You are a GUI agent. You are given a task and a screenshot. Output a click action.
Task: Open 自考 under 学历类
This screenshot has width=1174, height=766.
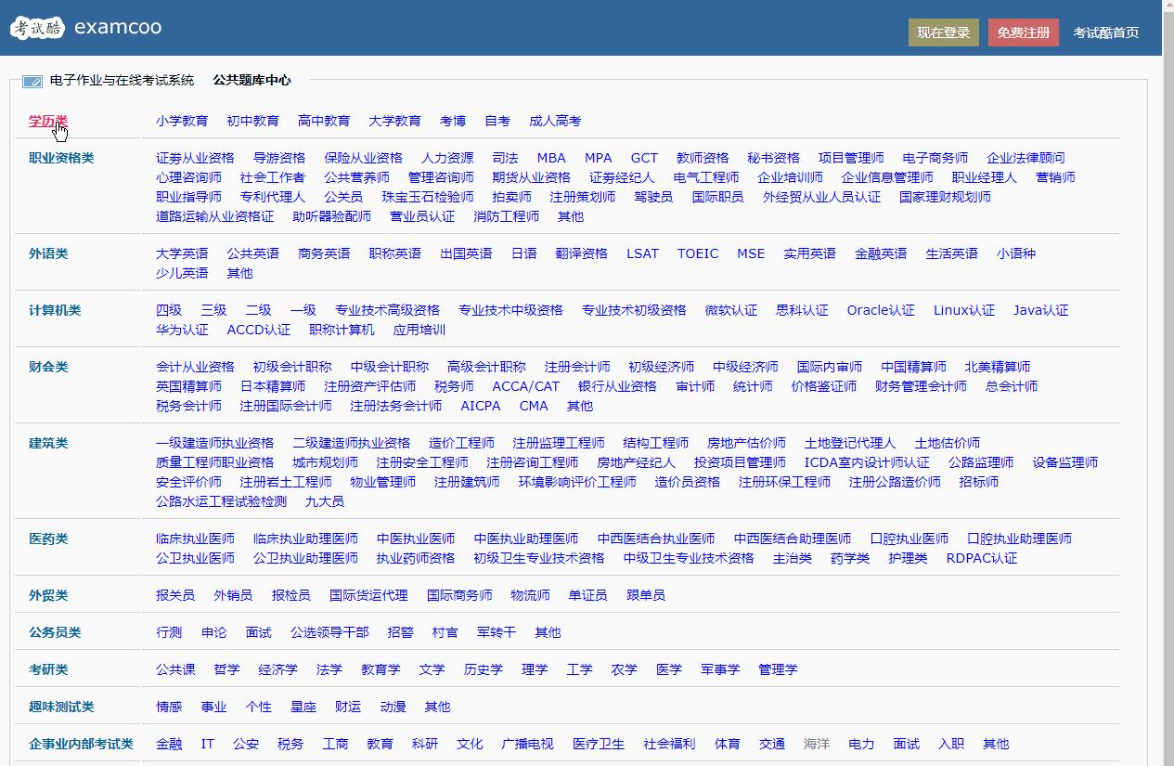(491, 121)
